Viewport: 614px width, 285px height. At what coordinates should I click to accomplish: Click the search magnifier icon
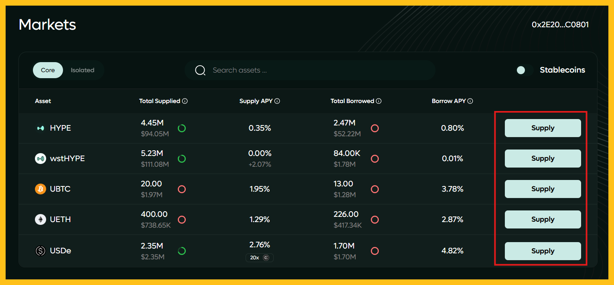click(200, 71)
